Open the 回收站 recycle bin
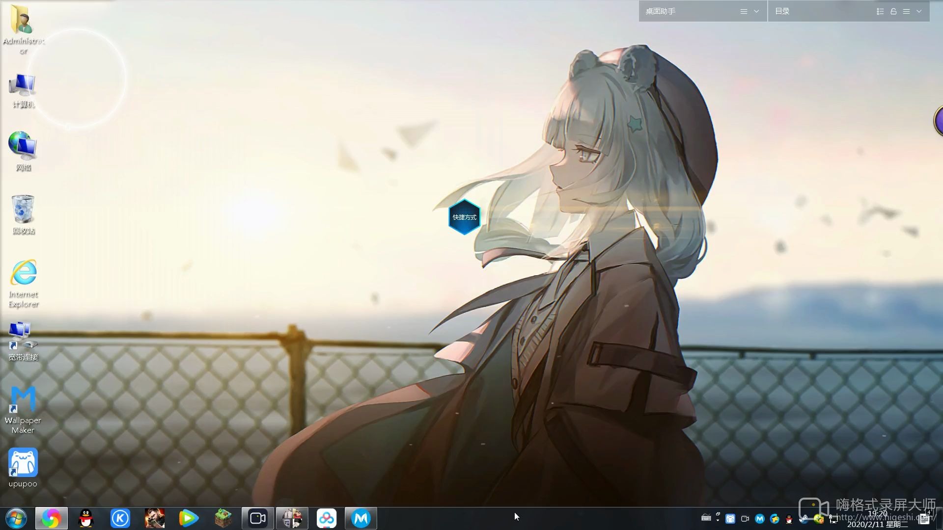This screenshot has width=943, height=530. 23,215
